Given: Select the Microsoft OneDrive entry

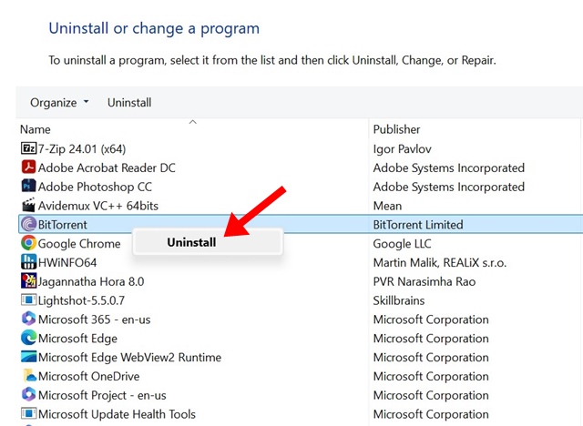Looking at the screenshot, I should click(89, 376).
